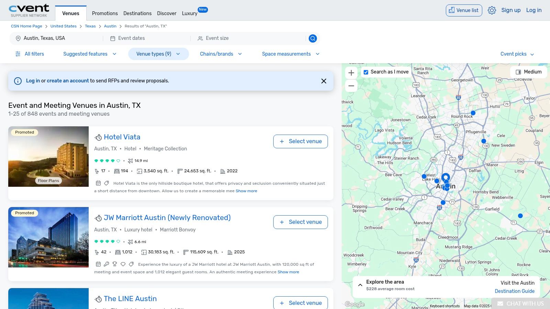
Task: Open the Cvent picks sort dropdown
Action: 517,54
